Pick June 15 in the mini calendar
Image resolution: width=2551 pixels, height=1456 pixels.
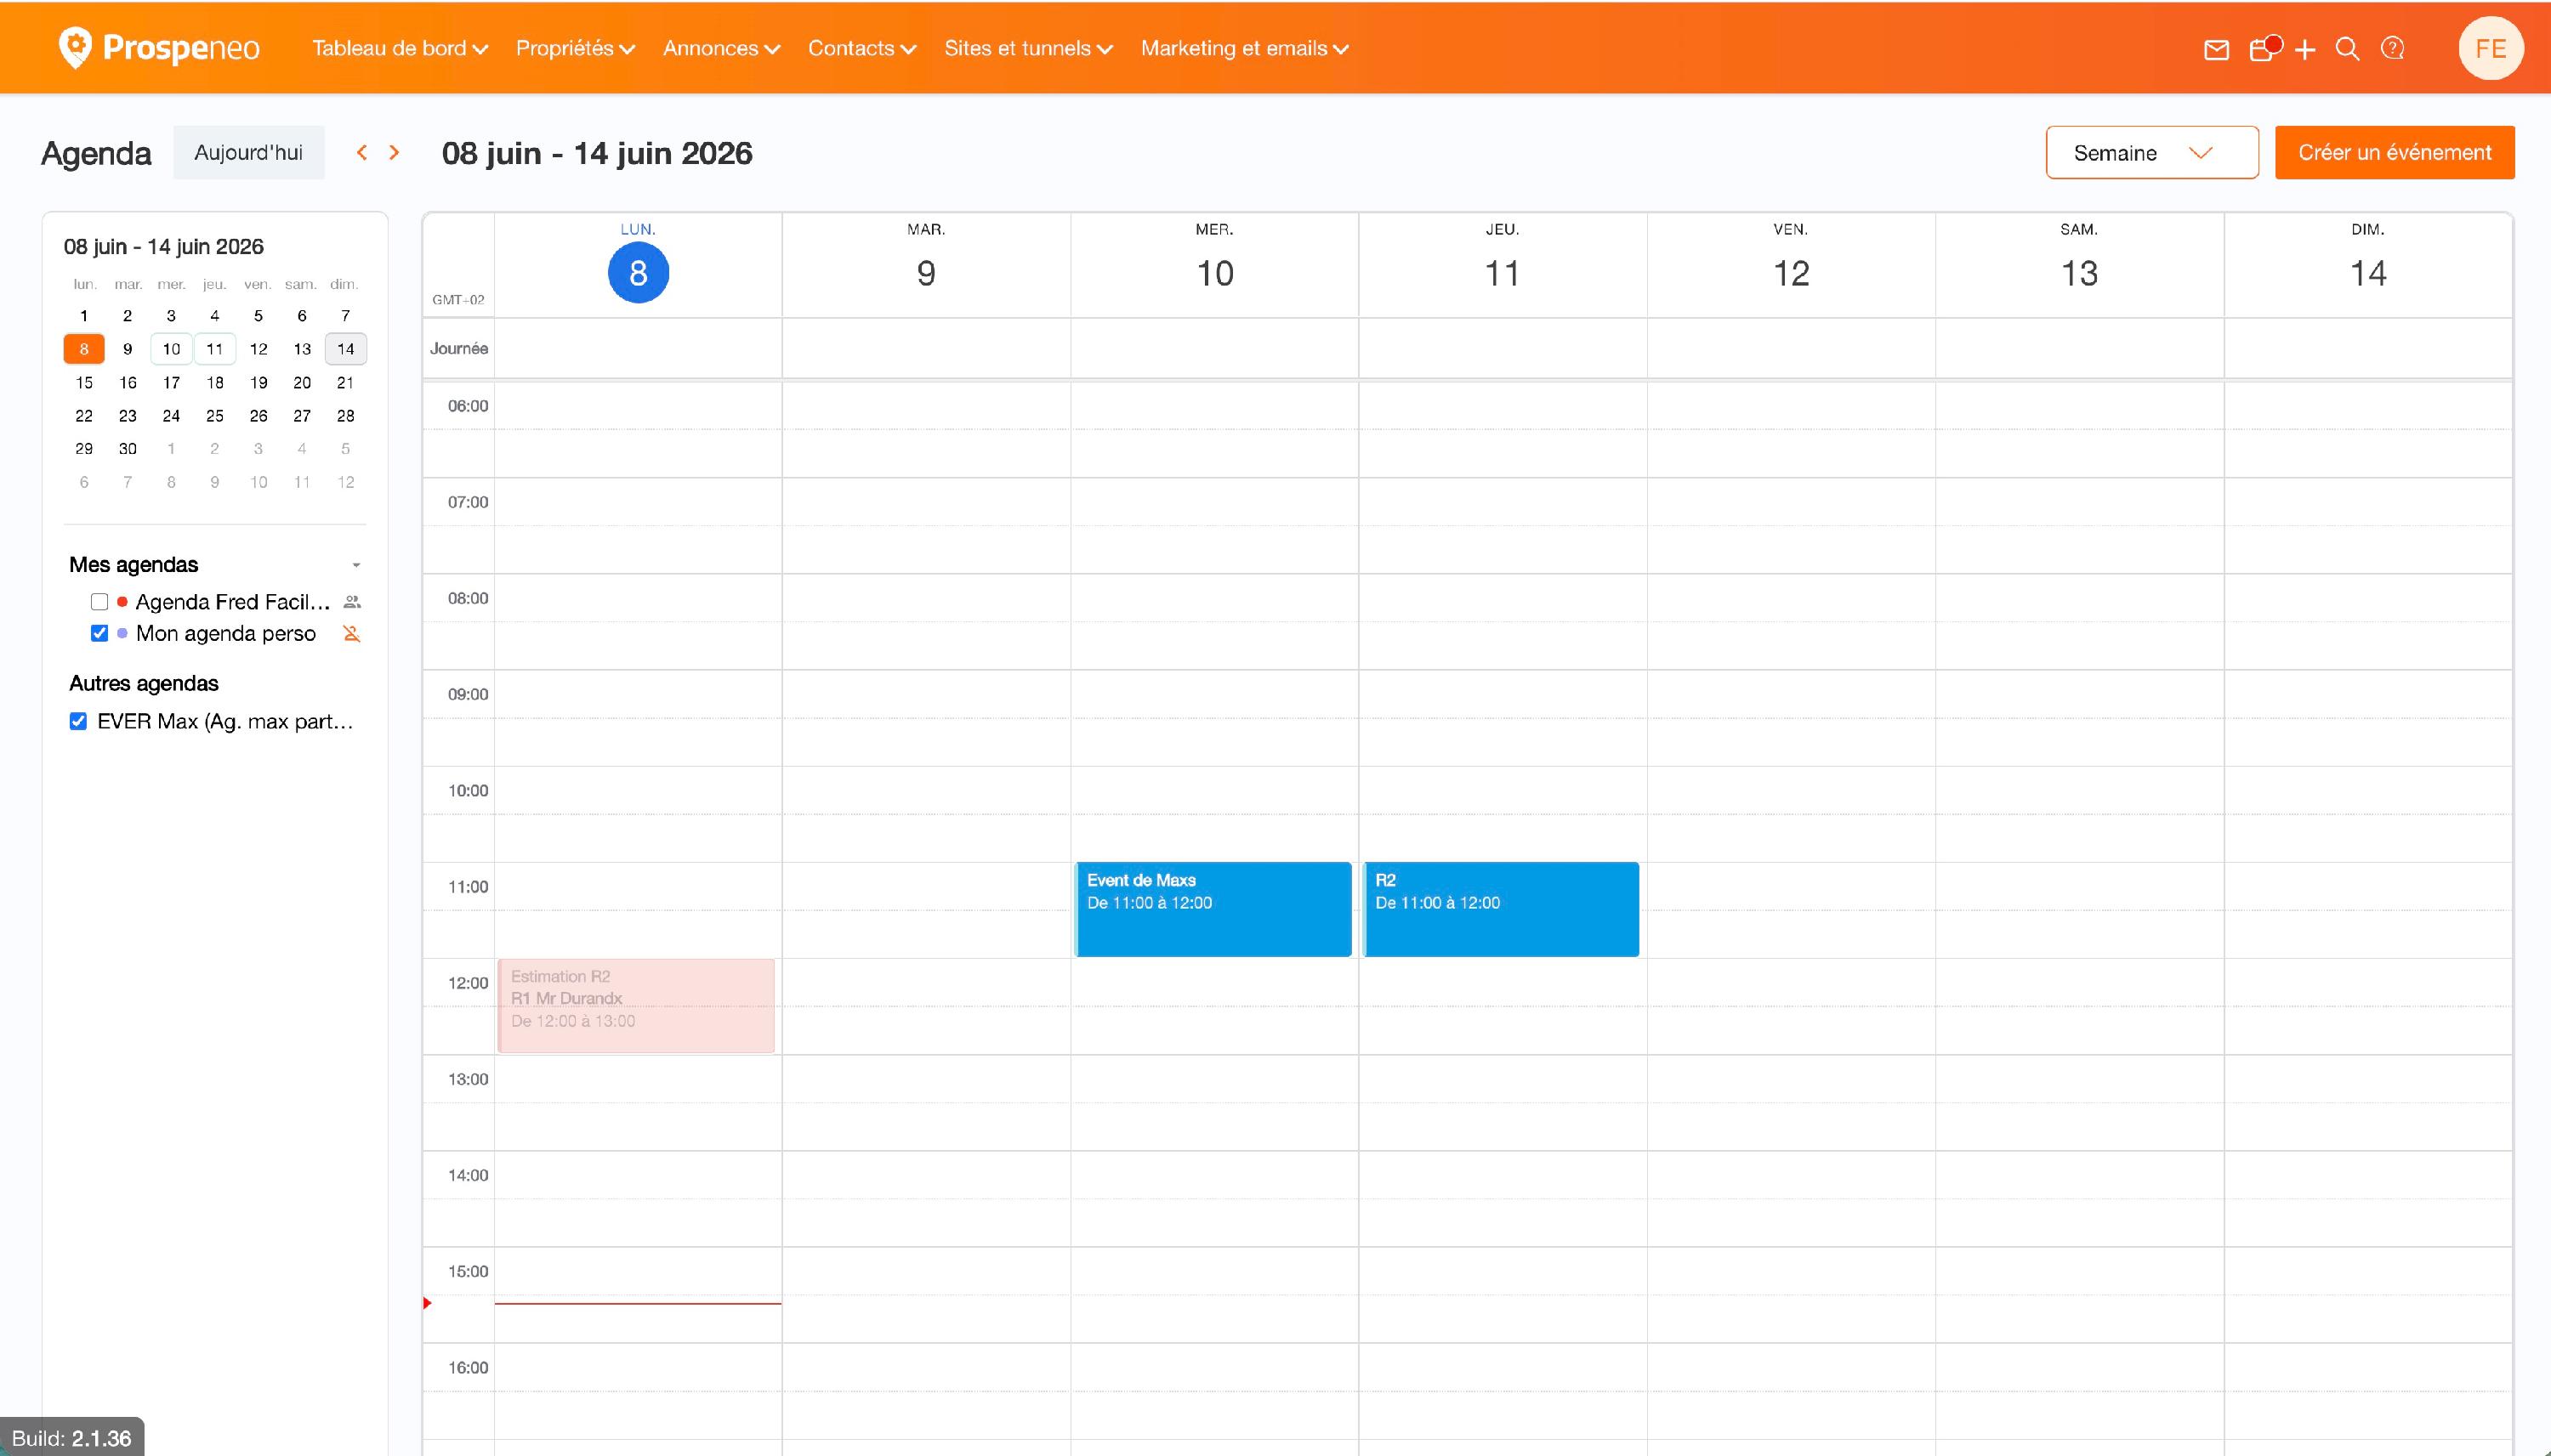(84, 382)
